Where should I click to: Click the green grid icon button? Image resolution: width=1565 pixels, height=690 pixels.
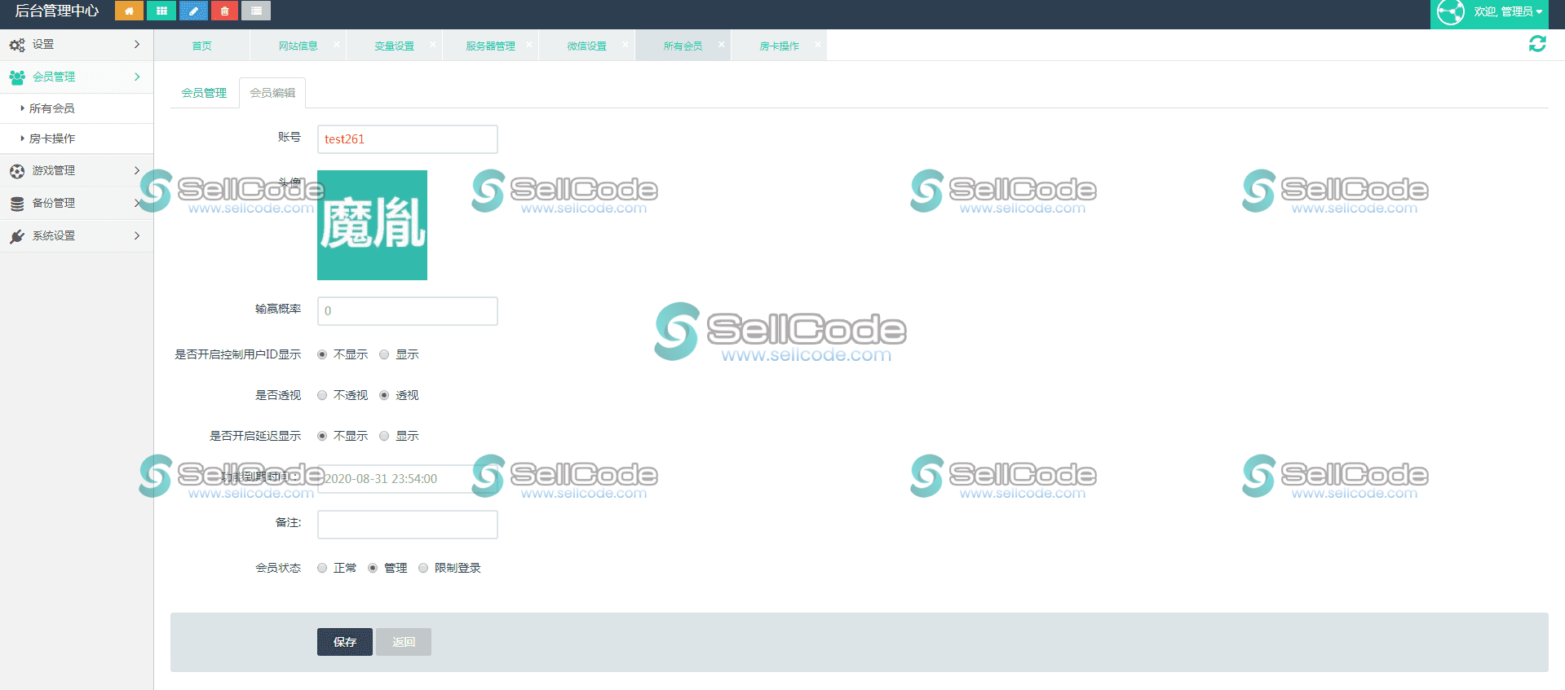pyautogui.click(x=161, y=11)
